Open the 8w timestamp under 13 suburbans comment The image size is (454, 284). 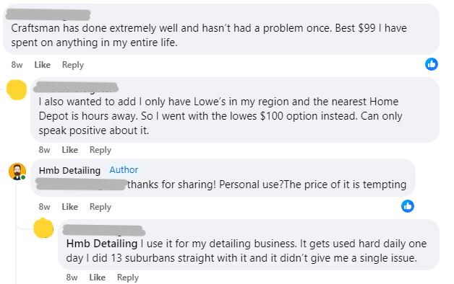pos(72,278)
